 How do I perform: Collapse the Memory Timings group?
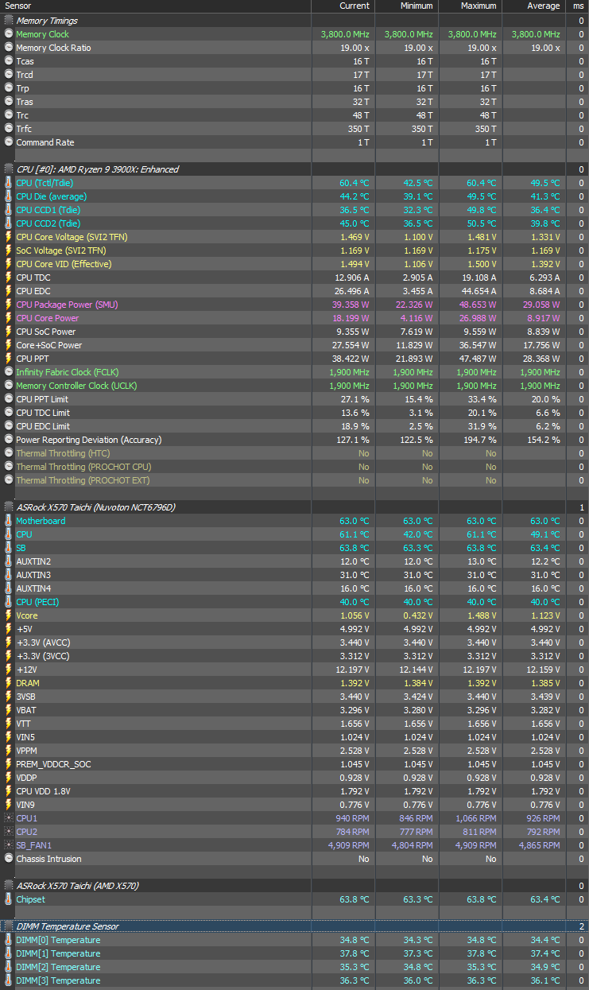point(9,21)
